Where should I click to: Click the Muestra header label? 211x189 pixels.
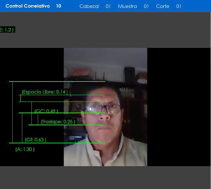click(x=127, y=6)
